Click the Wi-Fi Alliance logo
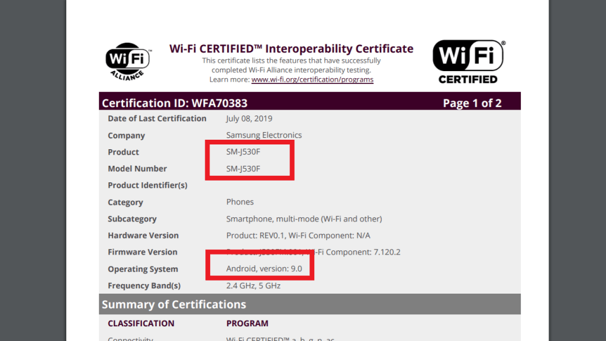 128,62
